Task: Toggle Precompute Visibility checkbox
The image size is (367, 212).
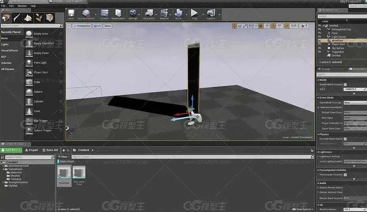Action: click(345, 174)
